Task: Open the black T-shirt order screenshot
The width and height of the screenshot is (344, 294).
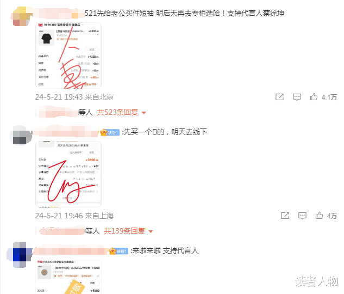Action: tap(68, 56)
